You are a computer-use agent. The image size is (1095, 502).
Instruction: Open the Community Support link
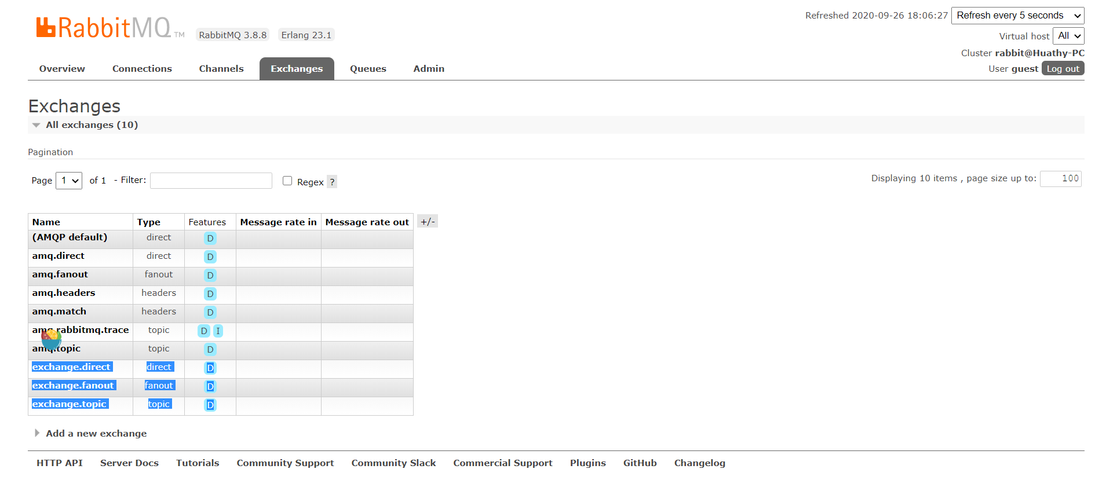285,463
